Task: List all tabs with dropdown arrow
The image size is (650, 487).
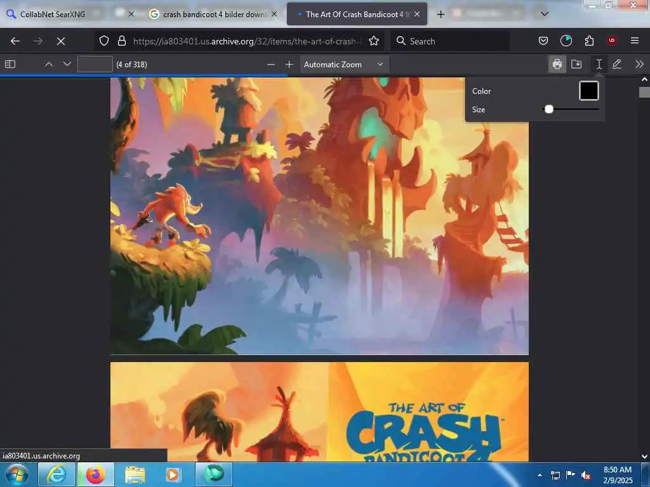Action: point(545,14)
